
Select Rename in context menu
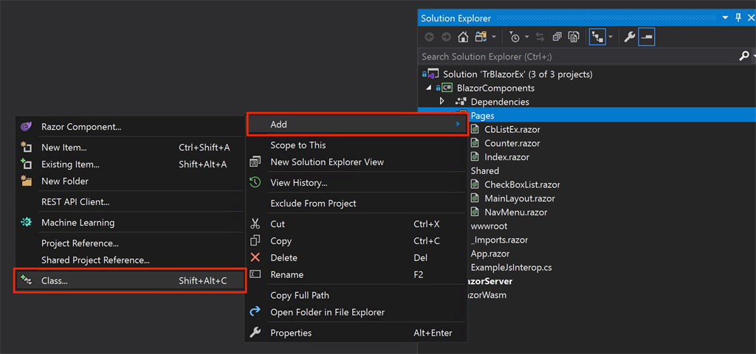point(357,274)
